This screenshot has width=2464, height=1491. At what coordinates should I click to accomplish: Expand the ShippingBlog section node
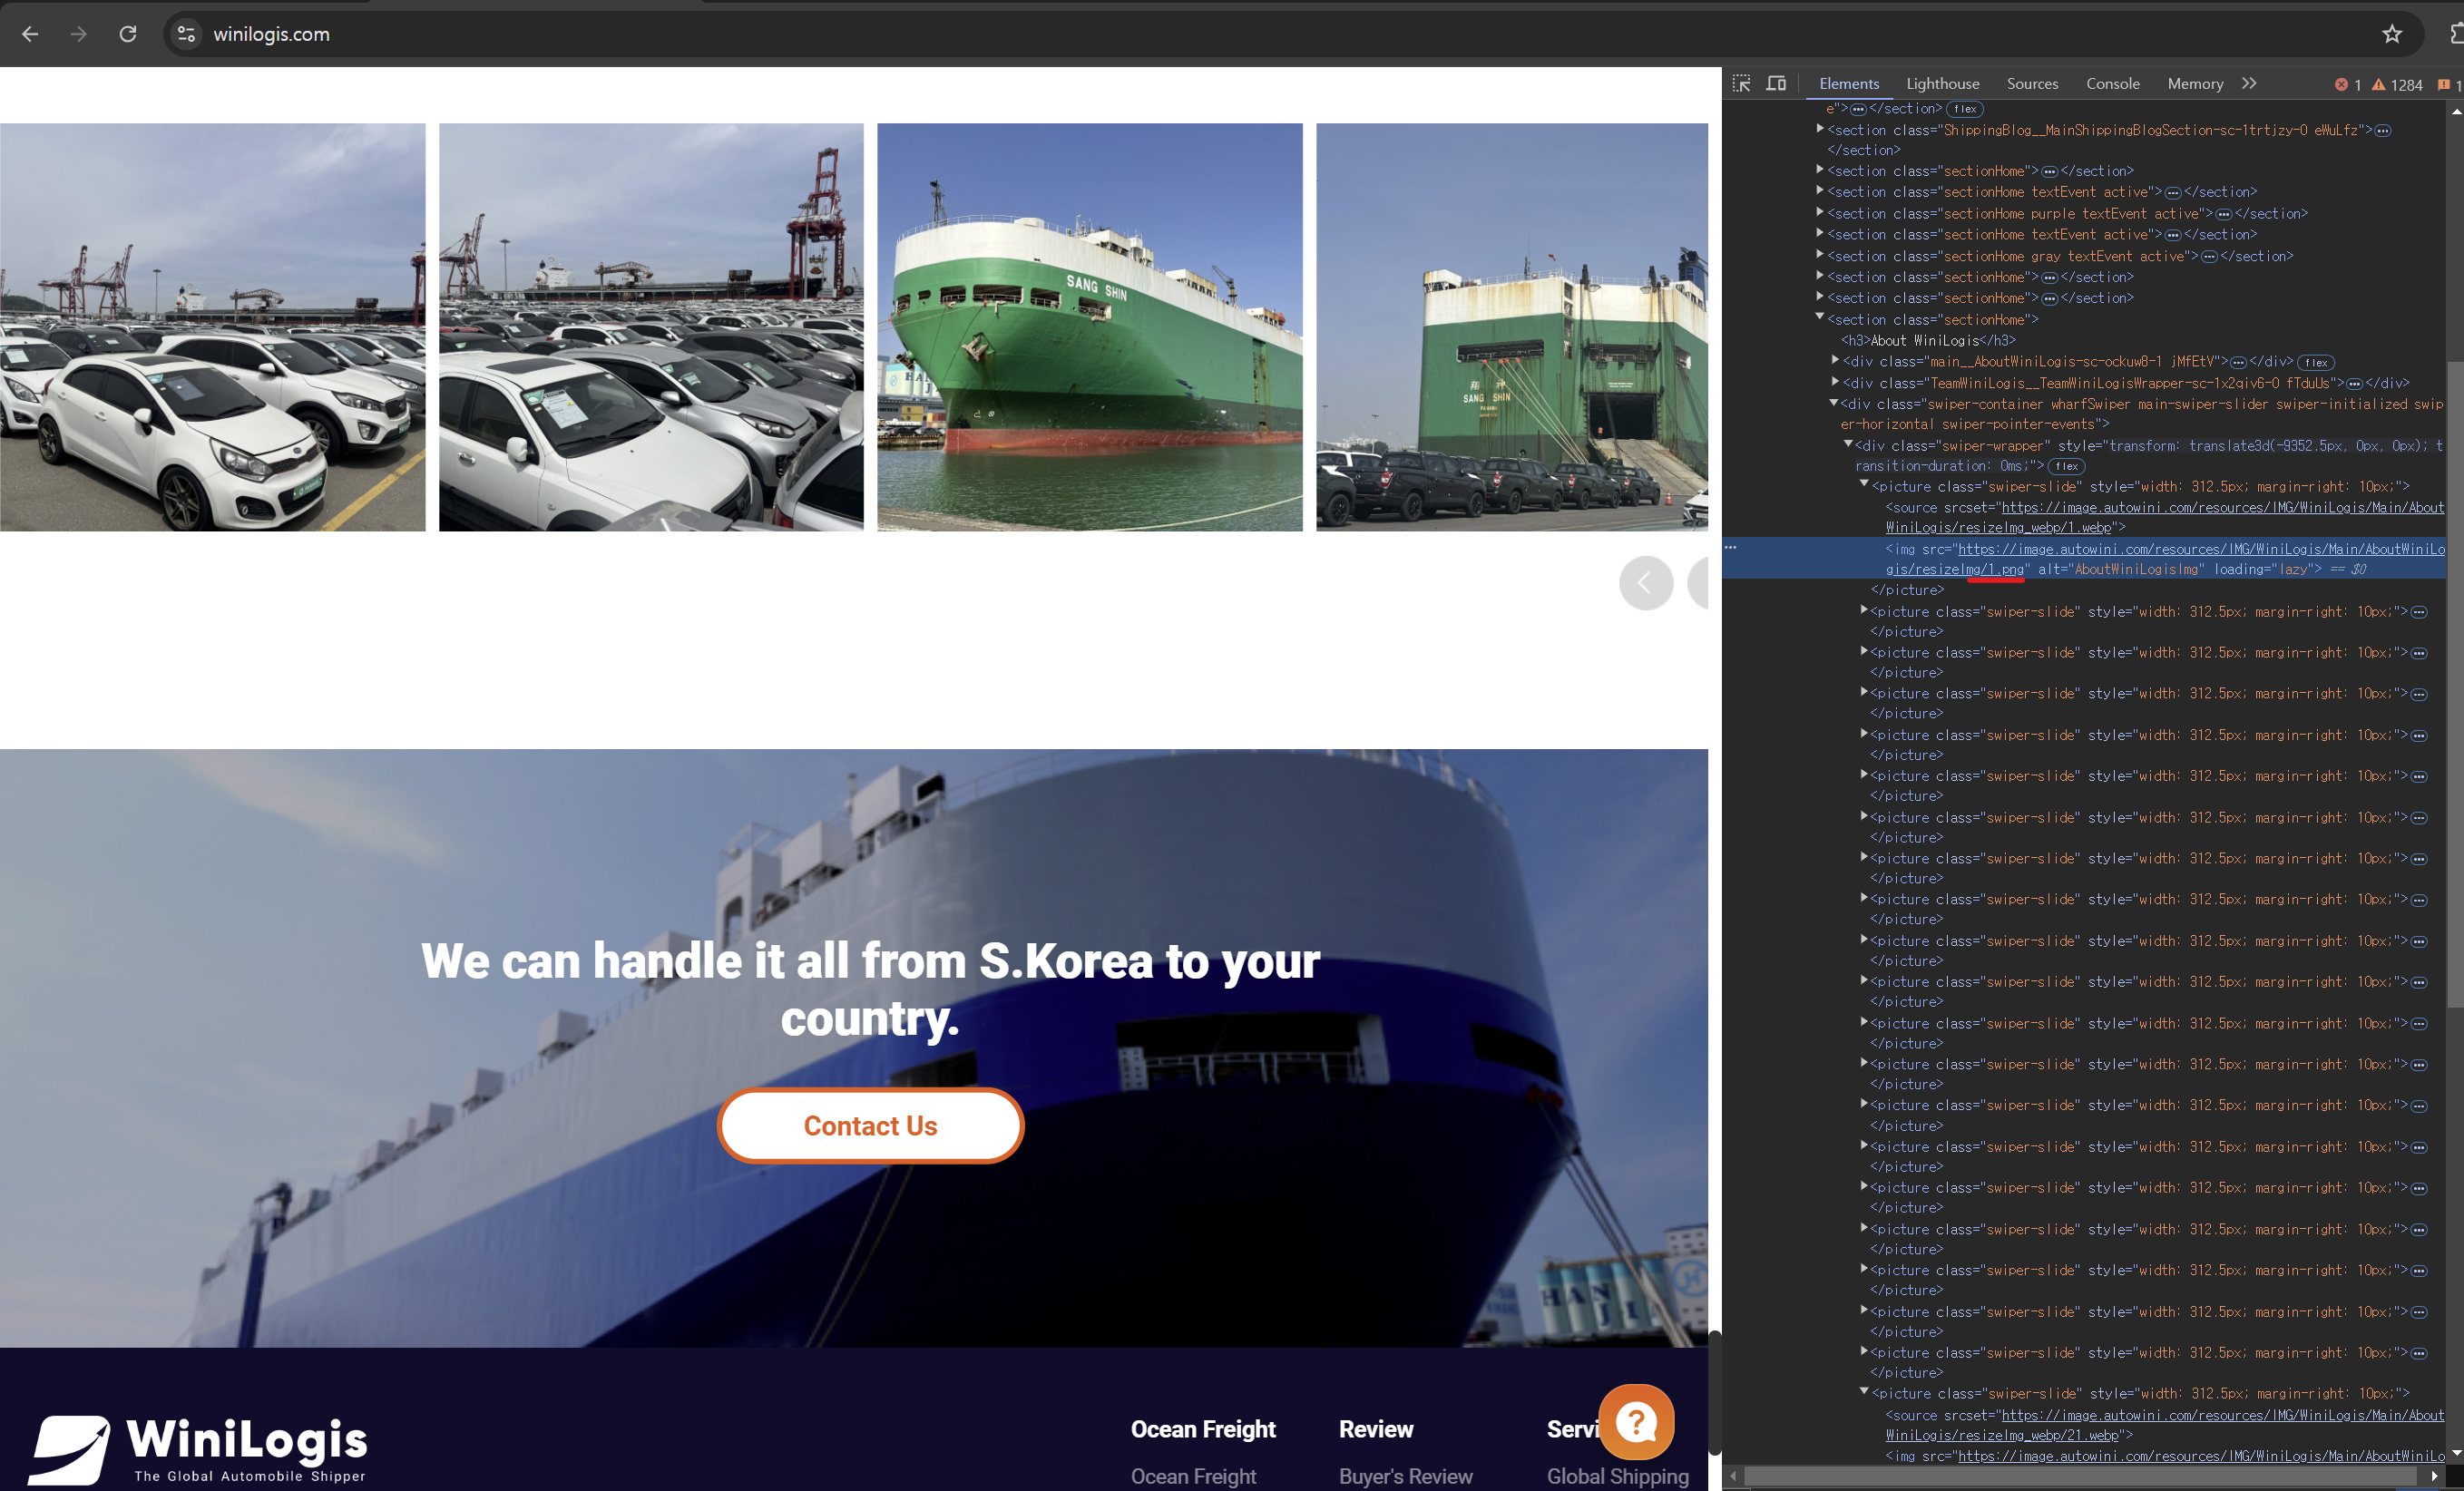click(x=1819, y=129)
